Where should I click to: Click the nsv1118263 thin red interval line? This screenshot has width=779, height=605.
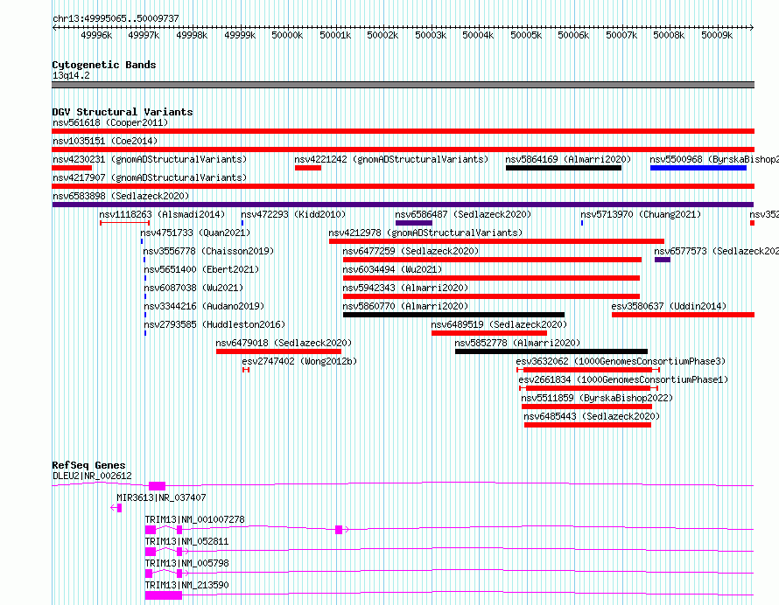tap(124, 223)
